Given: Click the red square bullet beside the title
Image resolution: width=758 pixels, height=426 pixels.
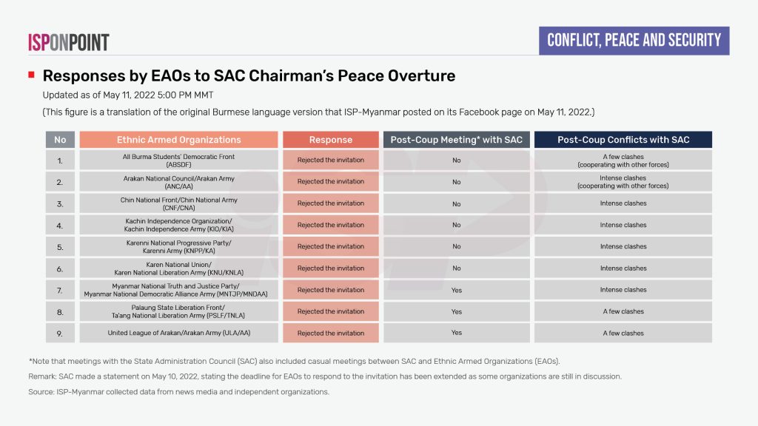Looking at the screenshot, I should (32, 75).
